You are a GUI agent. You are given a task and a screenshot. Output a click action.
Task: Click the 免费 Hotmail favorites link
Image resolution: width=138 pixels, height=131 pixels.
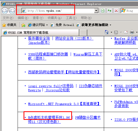[62, 25]
